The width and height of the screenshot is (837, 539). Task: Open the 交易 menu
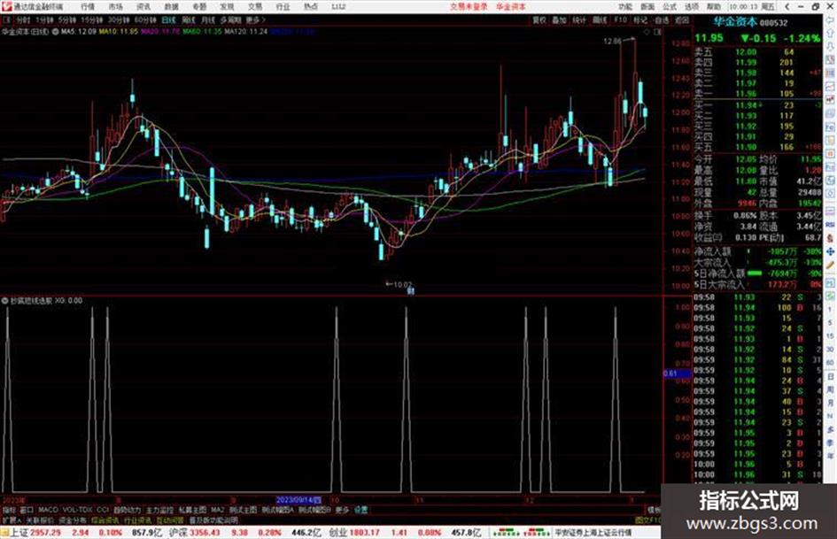pos(254,6)
